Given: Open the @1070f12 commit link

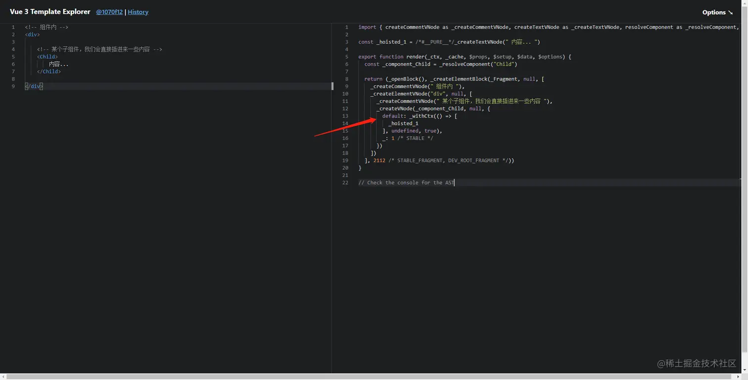Looking at the screenshot, I should [109, 12].
